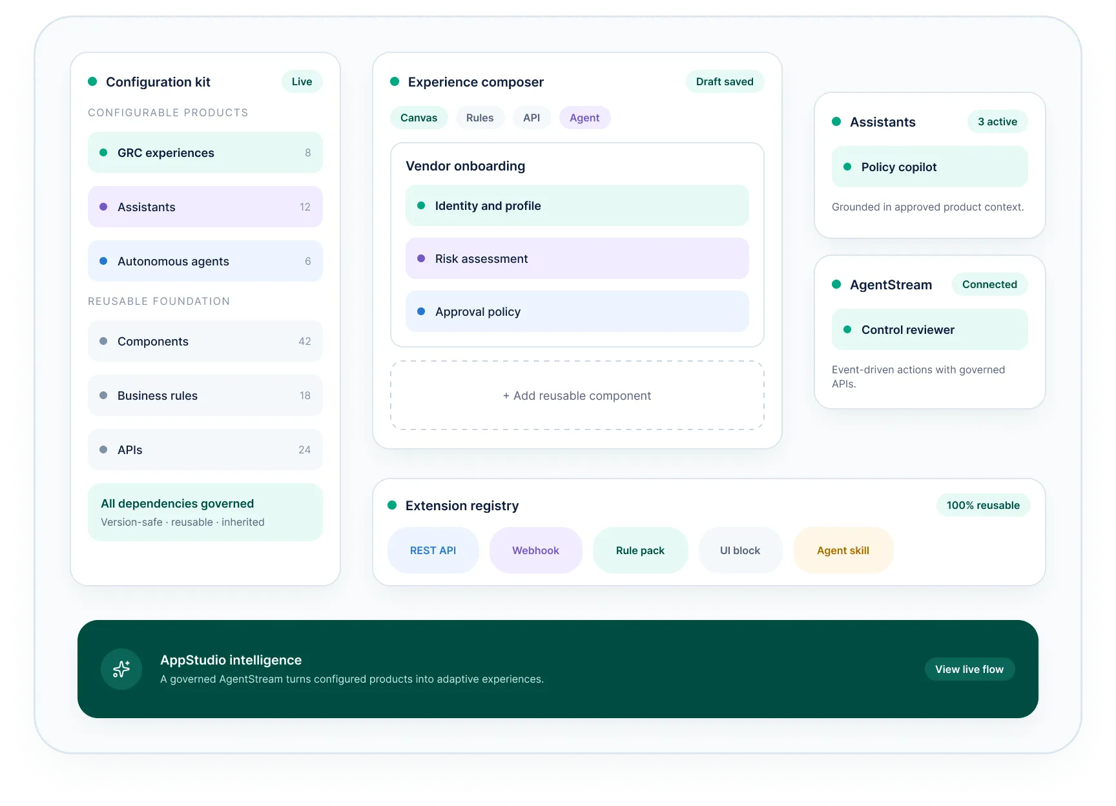Select the Risk assessment step
This screenshot has height=806, width=1116.
coord(577,258)
